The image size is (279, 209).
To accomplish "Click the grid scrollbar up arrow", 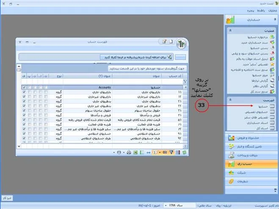I will coord(19,66).
